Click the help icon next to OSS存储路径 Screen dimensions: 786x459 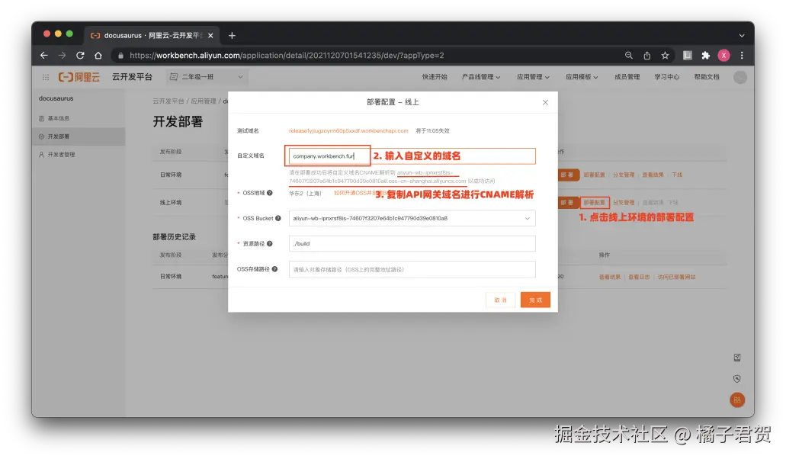tap(274, 269)
